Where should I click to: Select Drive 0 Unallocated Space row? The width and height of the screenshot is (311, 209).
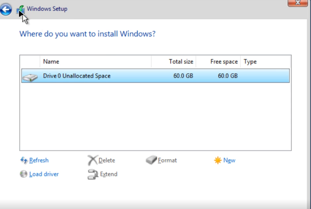(x=118, y=76)
